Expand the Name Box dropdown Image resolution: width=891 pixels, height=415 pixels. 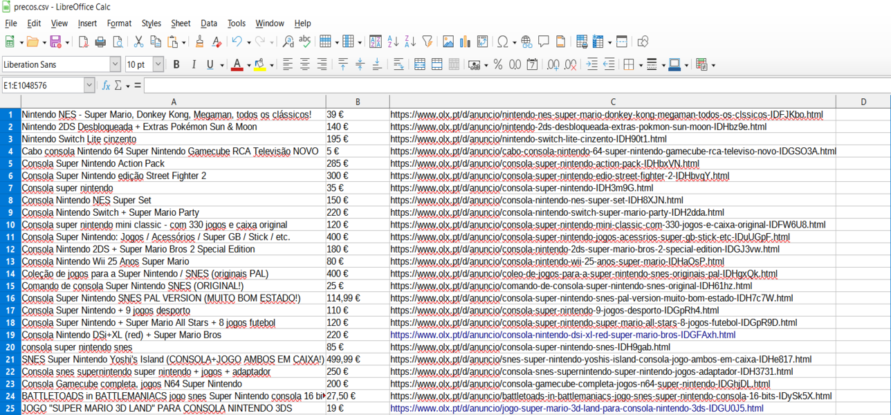pos(89,86)
